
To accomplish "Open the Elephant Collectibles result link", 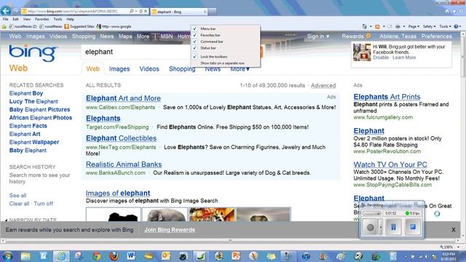I will coord(121,138).
